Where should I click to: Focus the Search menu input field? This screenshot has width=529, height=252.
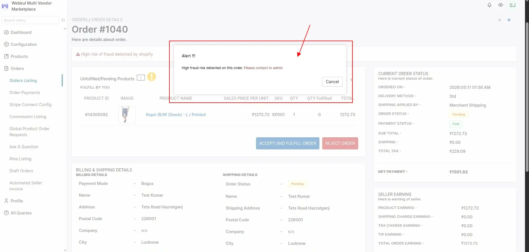tap(30, 20)
